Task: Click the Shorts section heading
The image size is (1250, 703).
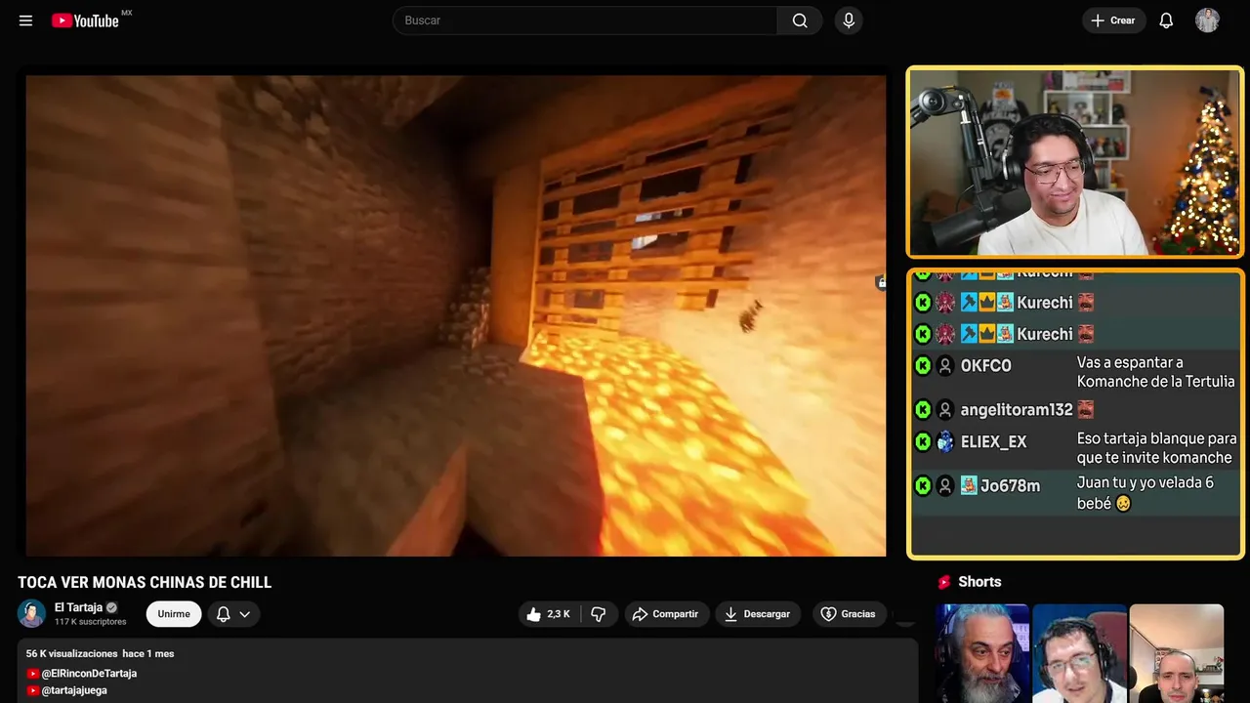Action: [x=979, y=582]
